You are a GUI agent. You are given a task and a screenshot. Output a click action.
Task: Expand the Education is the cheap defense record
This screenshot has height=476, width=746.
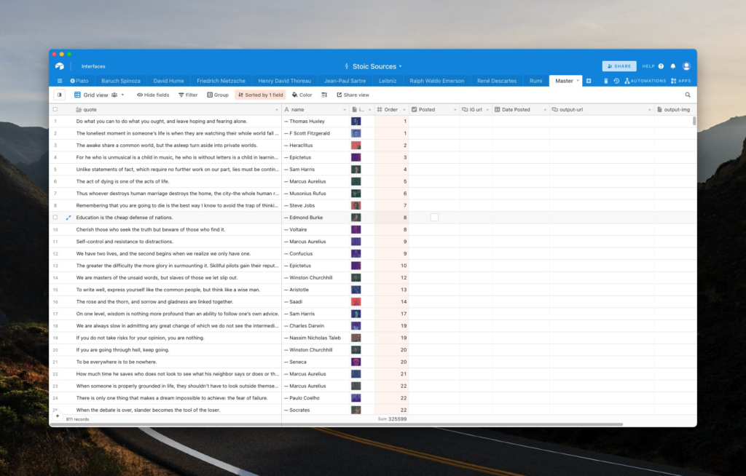(x=68, y=218)
